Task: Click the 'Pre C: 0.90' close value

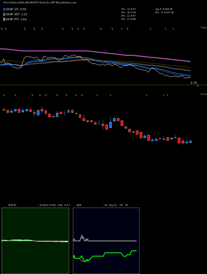Action: [129, 19]
